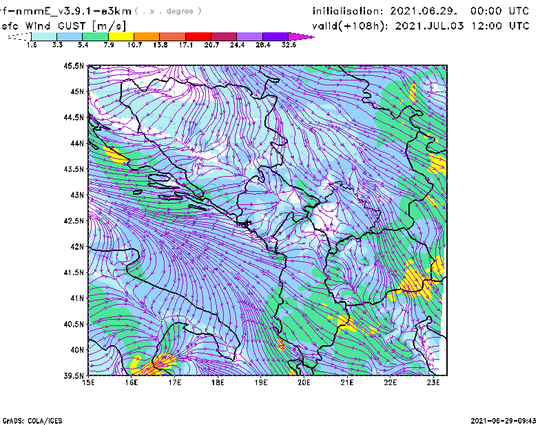The image size is (551, 425).
Task: Click the legend value 17.1
Action: [x=186, y=45]
